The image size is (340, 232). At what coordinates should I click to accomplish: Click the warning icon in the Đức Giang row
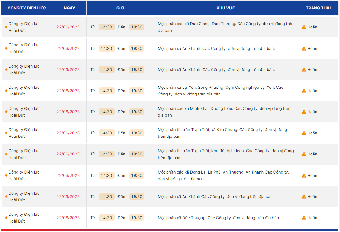pos(304,27)
